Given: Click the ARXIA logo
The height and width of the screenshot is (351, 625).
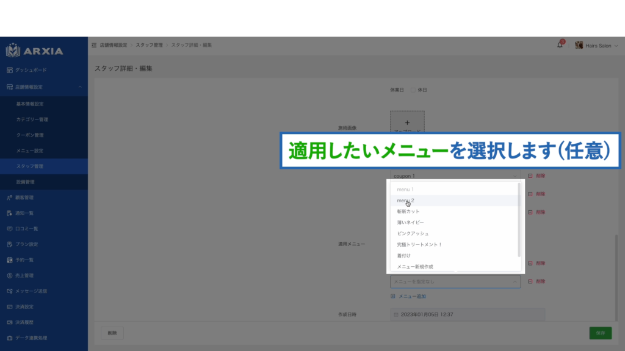Looking at the screenshot, I should click(x=34, y=51).
